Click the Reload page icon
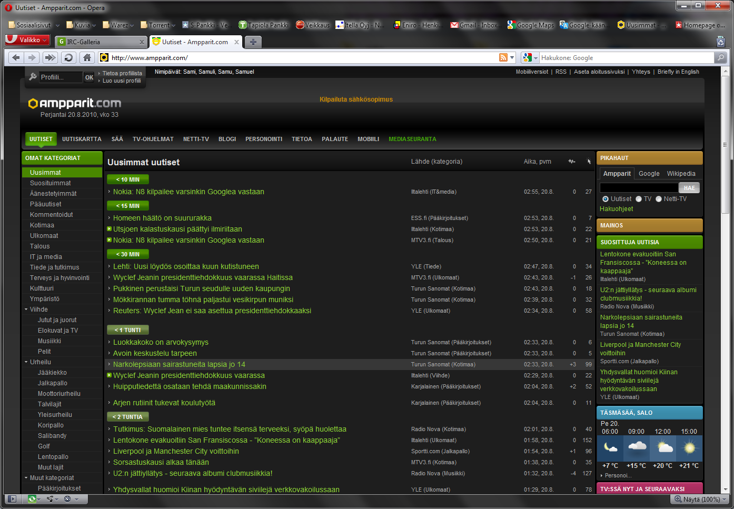 point(68,58)
